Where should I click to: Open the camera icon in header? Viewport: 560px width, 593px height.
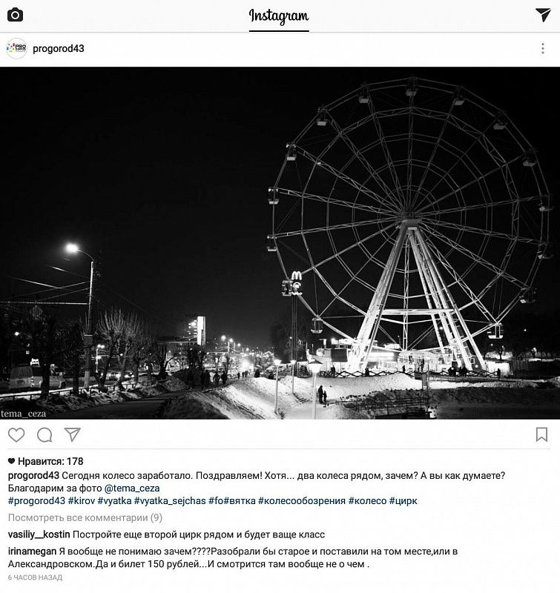(15, 15)
